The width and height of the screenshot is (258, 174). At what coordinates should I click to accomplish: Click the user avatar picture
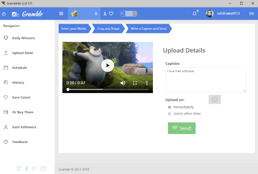(x=210, y=14)
